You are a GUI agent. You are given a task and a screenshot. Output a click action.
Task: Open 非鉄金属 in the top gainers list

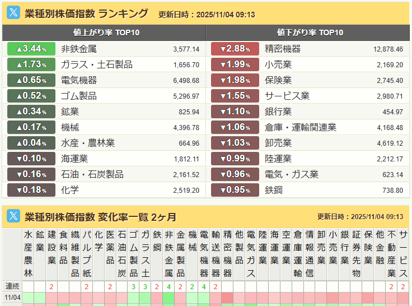79,49
